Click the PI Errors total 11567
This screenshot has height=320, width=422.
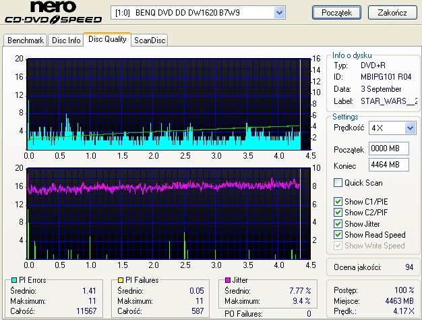[x=86, y=311]
